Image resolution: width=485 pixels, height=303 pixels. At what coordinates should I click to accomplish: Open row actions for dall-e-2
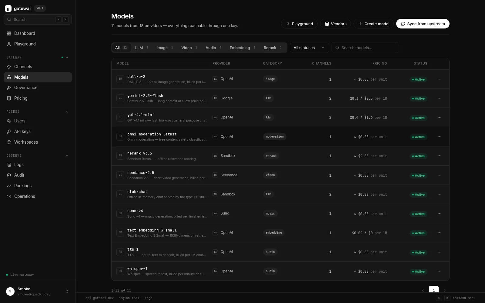click(x=440, y=79)
